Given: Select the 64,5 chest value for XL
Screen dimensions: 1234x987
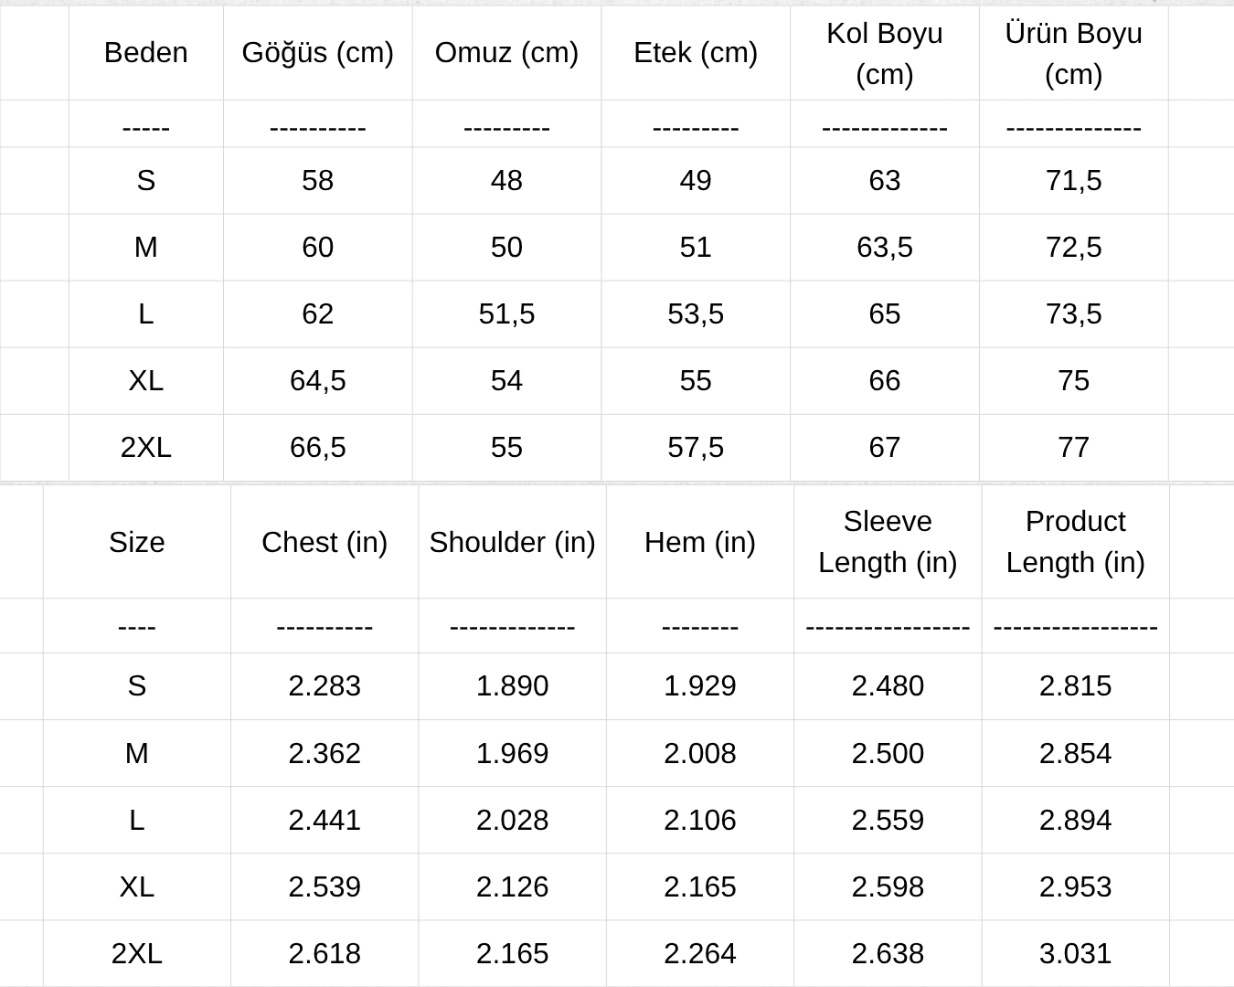Looking at the screenshot, I should pyautogui.click(x=317, y=380).
